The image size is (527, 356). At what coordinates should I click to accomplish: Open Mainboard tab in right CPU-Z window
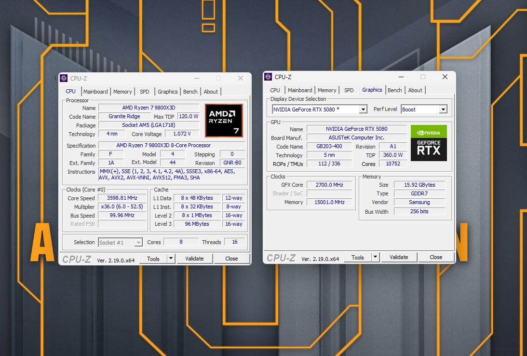coord(300,90)
